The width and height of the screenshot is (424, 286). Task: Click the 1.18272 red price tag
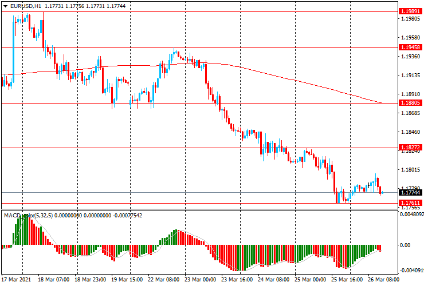click(x=410, y=148)
